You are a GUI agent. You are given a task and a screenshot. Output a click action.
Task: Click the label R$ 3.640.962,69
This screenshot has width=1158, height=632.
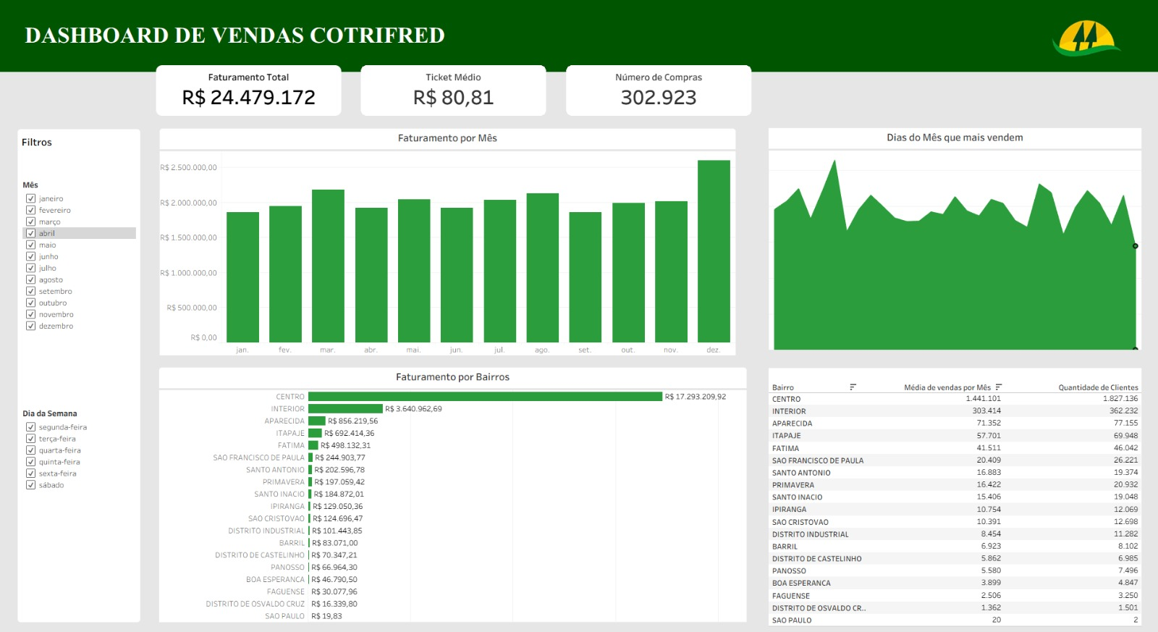413,409
